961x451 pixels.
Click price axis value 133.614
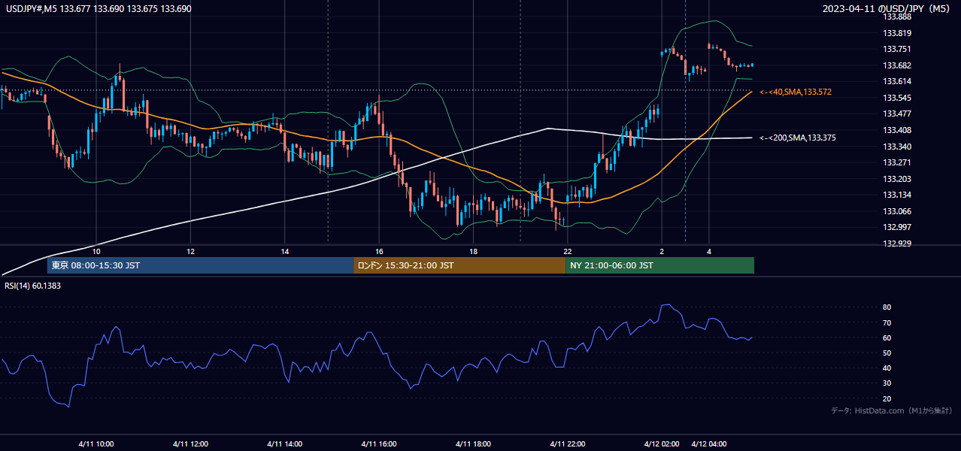[x=897, y=81]
